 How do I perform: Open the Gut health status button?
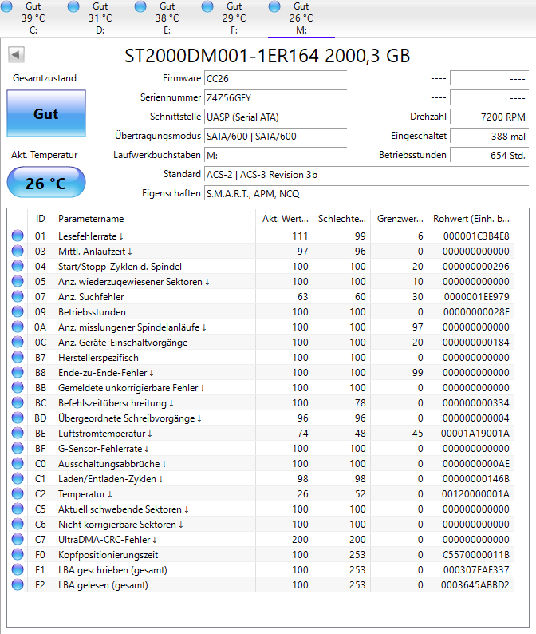[46, 113]
